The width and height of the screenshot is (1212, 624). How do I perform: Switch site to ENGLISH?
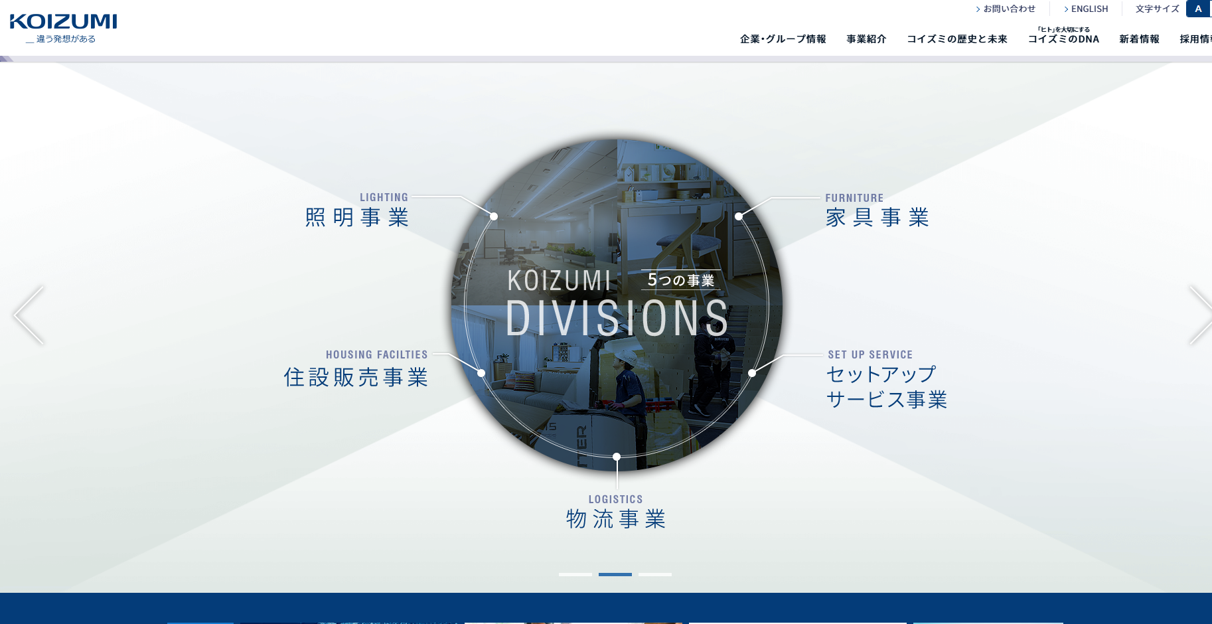1086,9
